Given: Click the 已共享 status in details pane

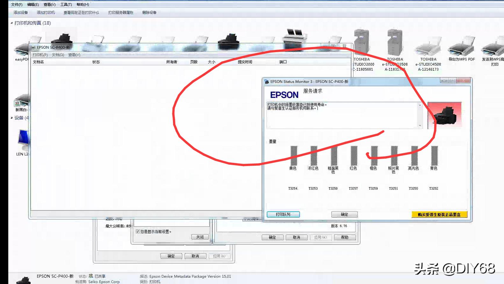Looking at the screenshot, I should (100, 276).
